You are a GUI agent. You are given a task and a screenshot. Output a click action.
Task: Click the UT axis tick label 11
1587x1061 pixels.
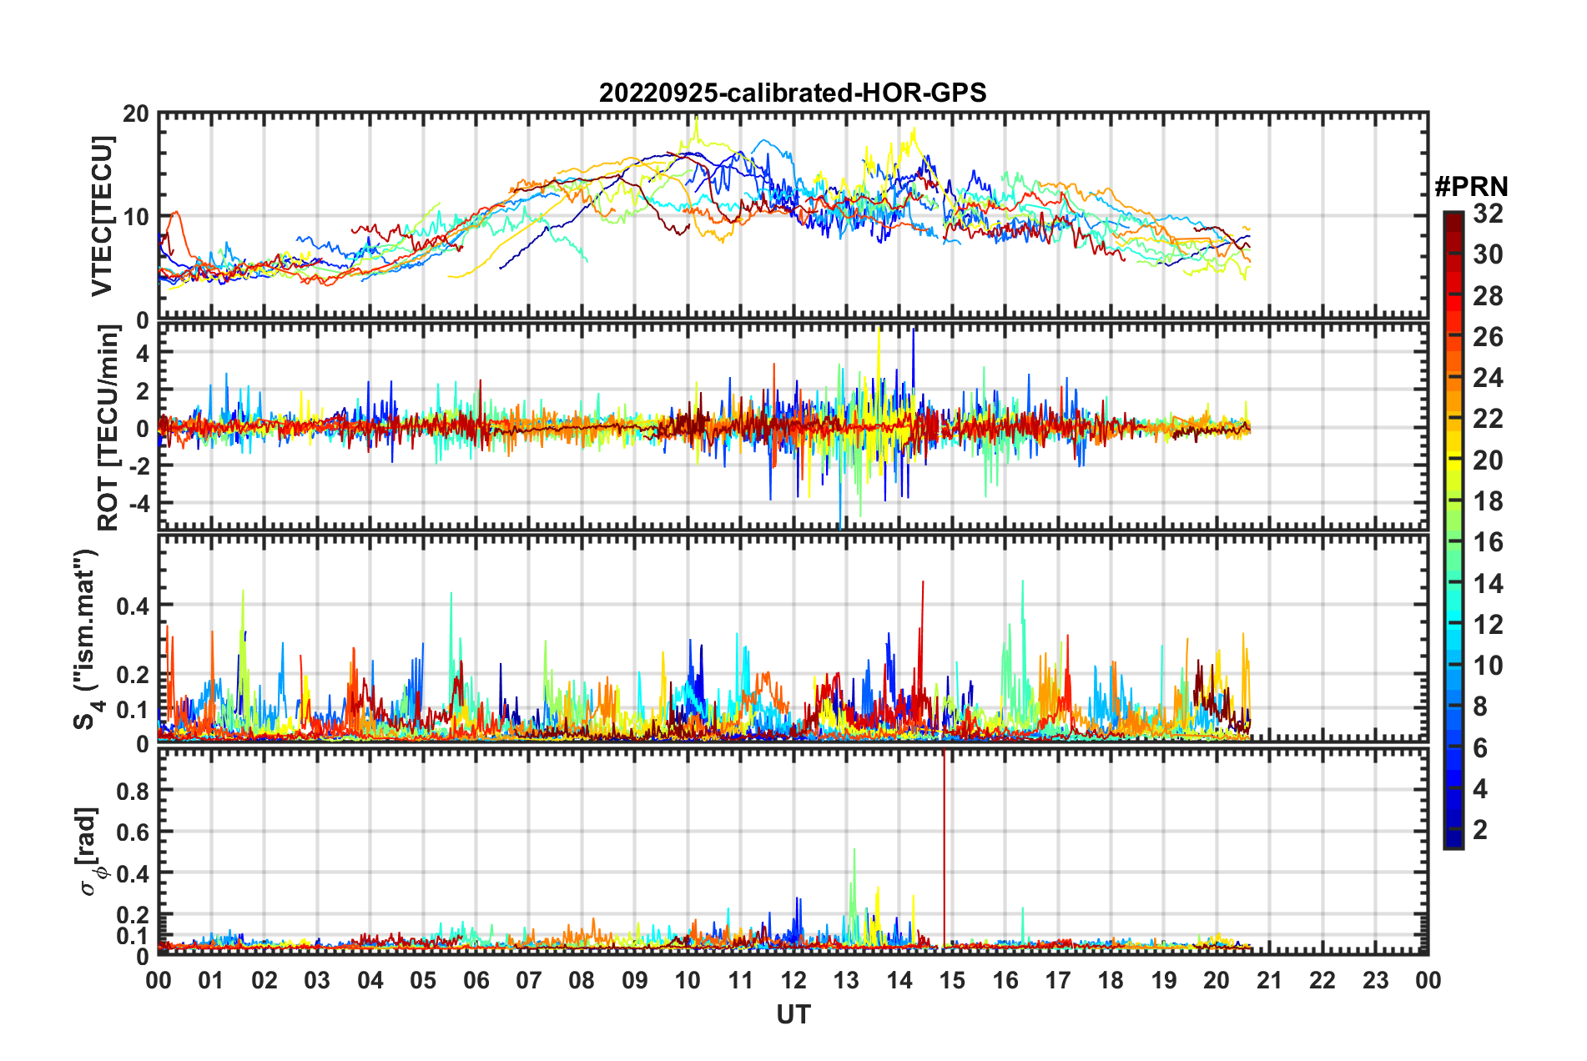click(741, 980)
